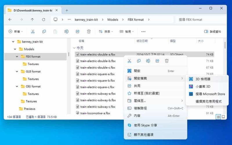Viewport: 232px width, 145px height.
Task: Close the kenney_train-kit tab
Action: pos(57,10)
